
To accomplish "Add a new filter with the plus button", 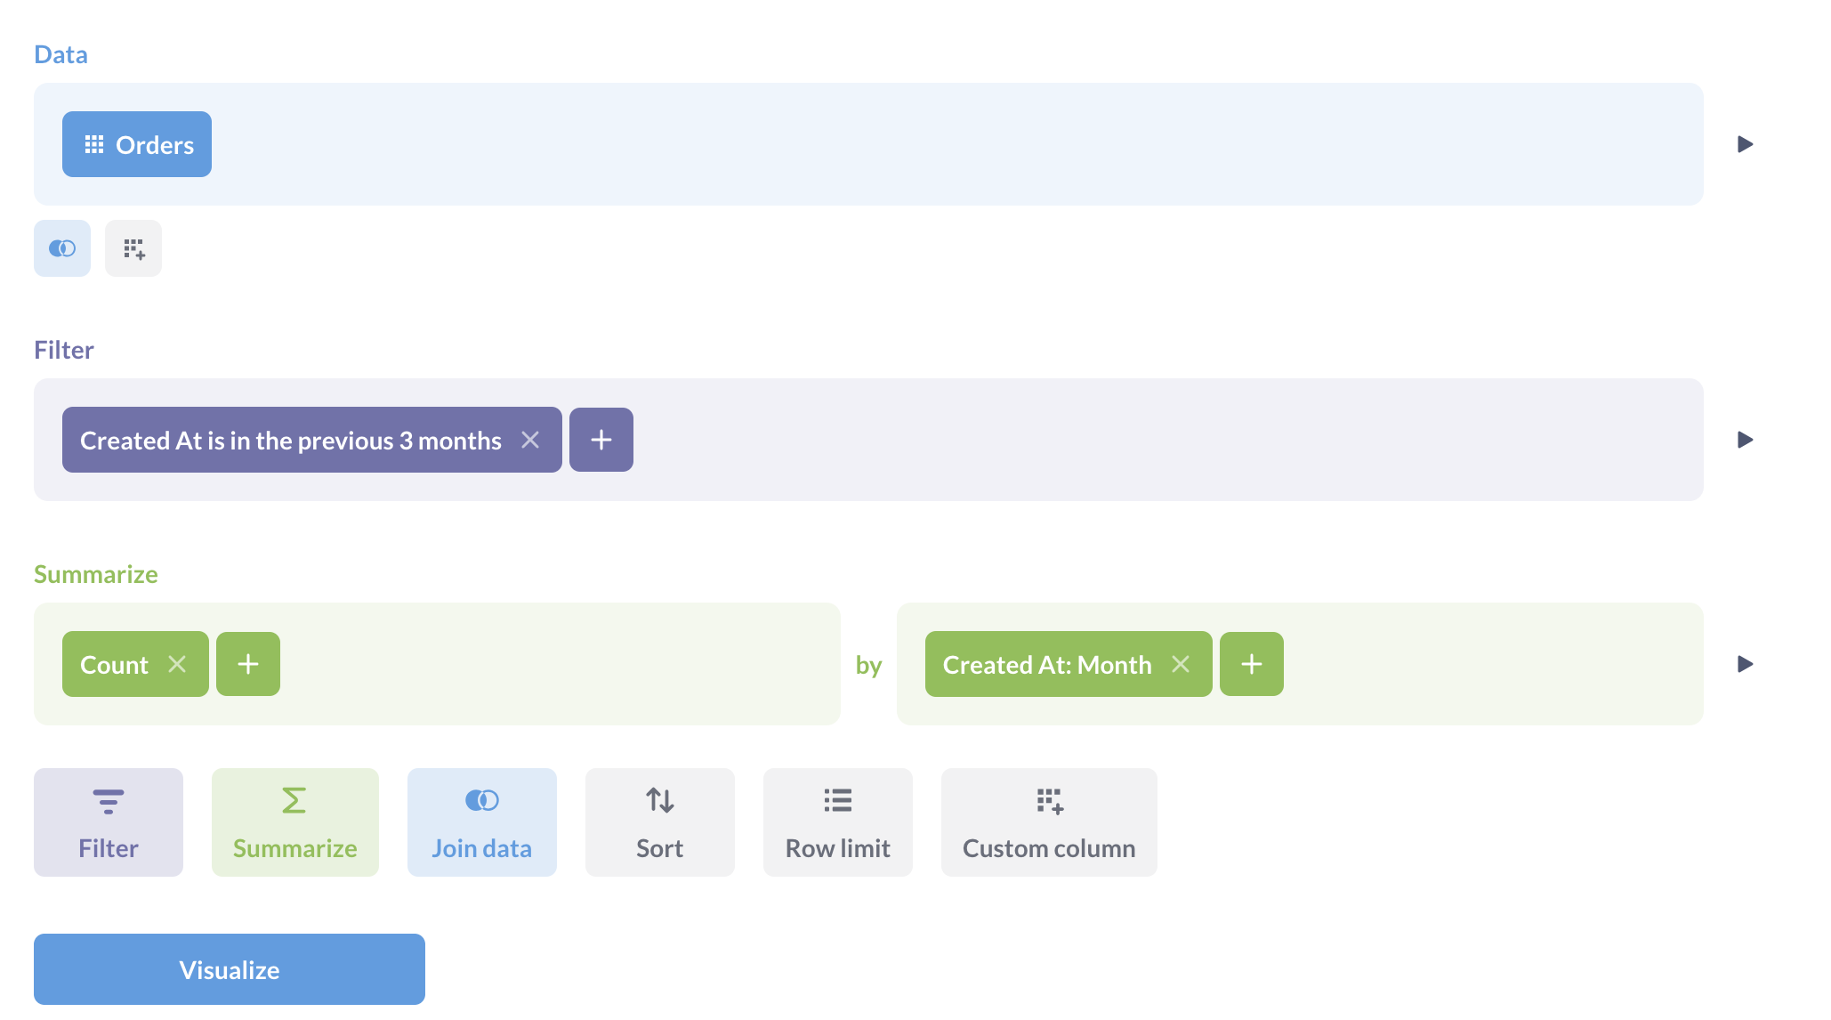I will pyautogui.click(x=601, y=439).
